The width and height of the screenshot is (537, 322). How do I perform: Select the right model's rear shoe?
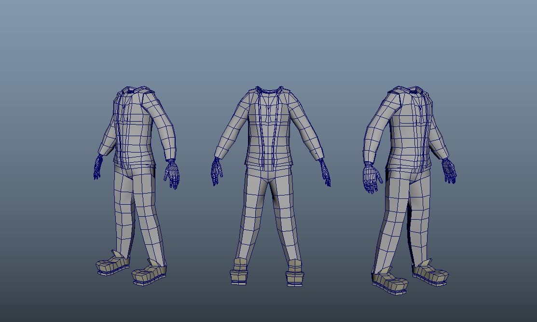tap(430, 272)
